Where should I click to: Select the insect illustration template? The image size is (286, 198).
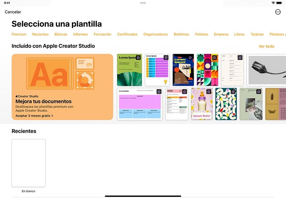pyautogui.click(x=275, y=104)
